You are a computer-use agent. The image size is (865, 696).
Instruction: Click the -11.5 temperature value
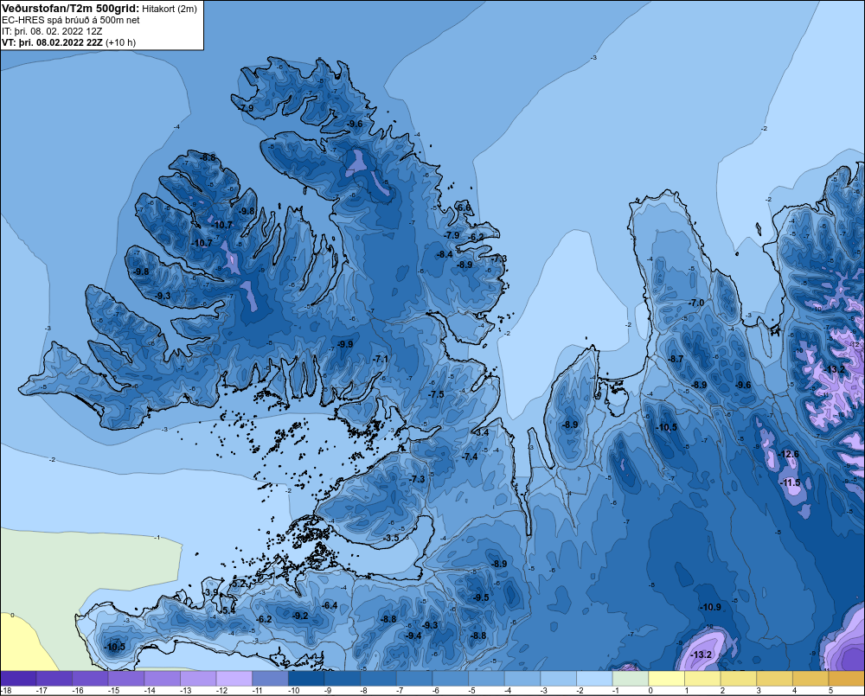point(790,482)
